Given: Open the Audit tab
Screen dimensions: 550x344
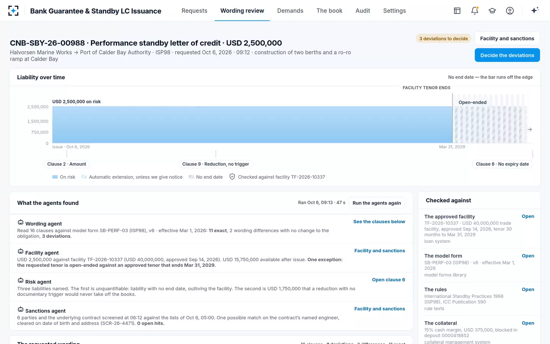Looking at the screenshot, I should (363, 11).
